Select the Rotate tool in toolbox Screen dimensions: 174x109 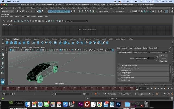tap(3, 68)
